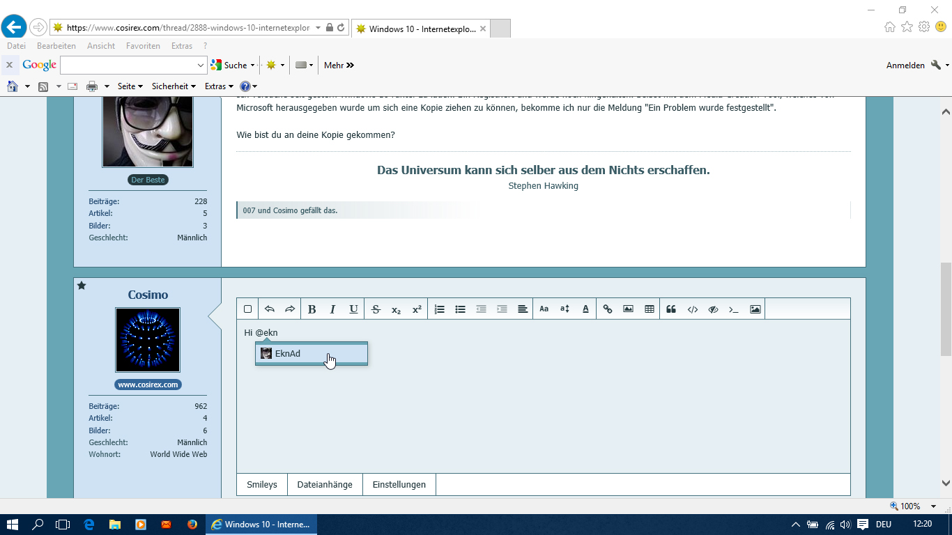Image resolution: width=952 pixels, height=535 pixels.
Task: Open text alignment options
Action: click(523, 309)
